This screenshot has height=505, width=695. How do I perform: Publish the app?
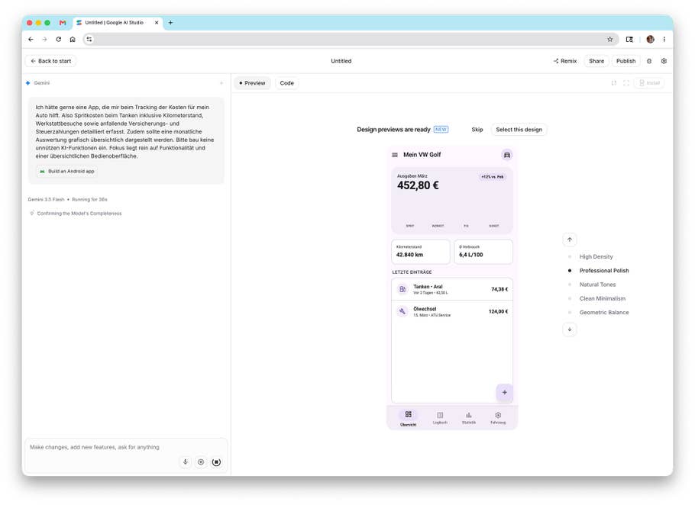pyautogui.click(x=625, y=61)
